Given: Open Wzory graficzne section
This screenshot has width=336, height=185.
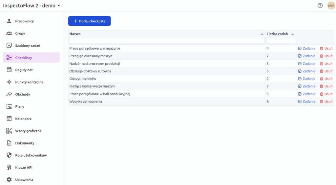Looking at the screenshot, I should click(x=31, y=131).
